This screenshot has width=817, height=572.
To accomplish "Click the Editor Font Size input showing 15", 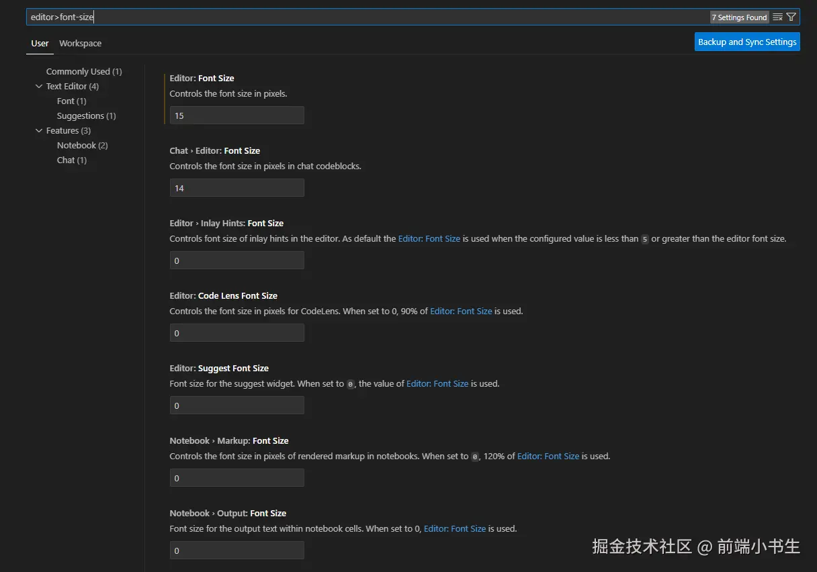I will [236, 115].
